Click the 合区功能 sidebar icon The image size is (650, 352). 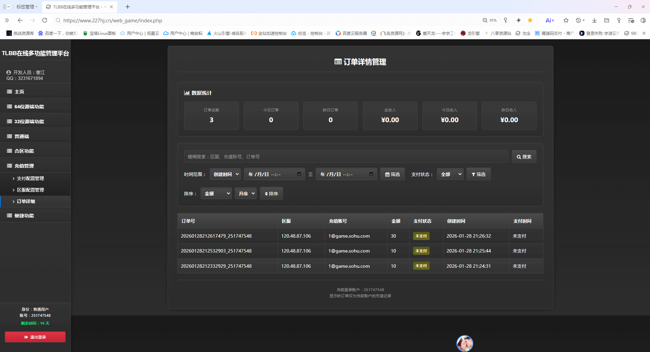point(9,151)
